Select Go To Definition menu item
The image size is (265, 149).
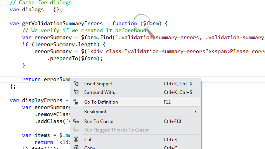[135, 102]
